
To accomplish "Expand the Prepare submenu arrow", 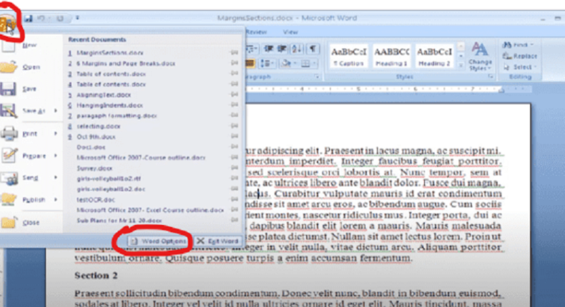I will click(56, 156).
